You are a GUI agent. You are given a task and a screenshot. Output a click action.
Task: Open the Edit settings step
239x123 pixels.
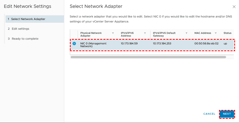coord(20,29)
